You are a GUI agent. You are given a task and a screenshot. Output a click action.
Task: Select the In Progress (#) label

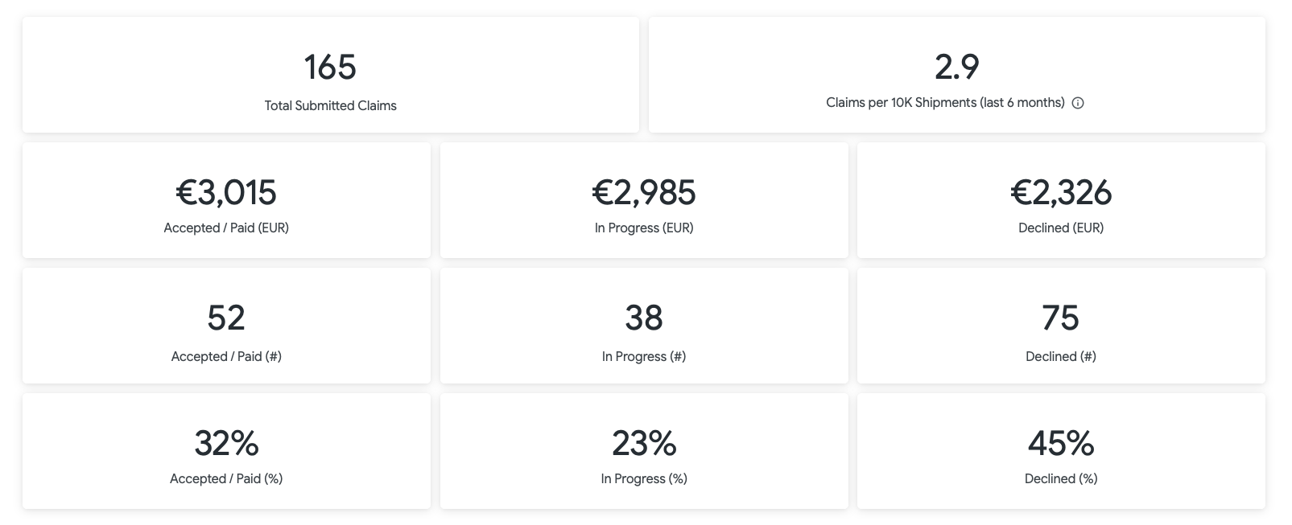644,356
